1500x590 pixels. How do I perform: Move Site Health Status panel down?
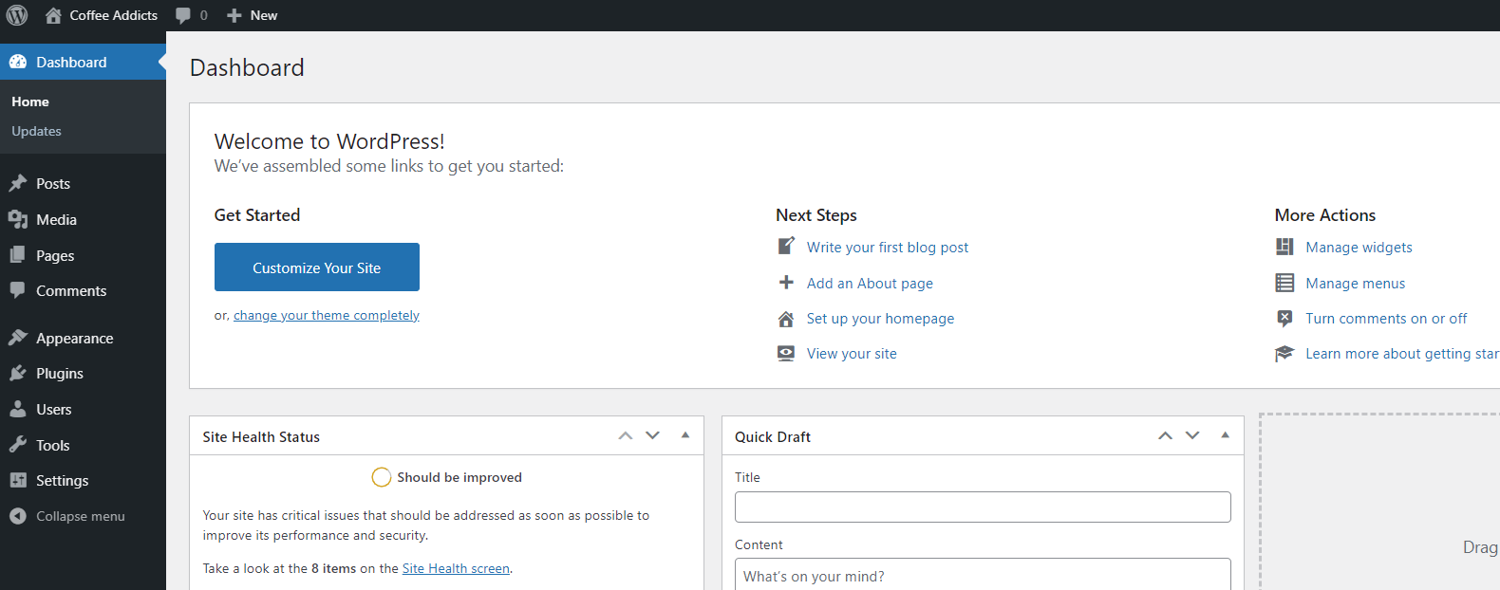[x=653, y=435]
